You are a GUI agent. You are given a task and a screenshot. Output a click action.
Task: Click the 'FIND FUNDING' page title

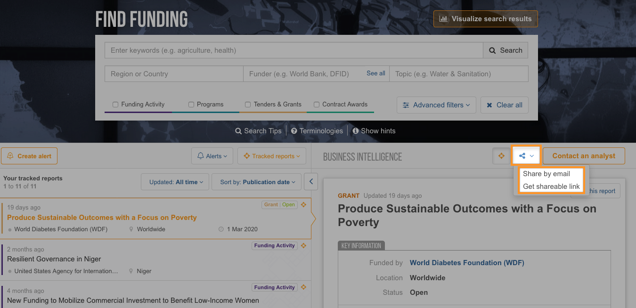141,19
